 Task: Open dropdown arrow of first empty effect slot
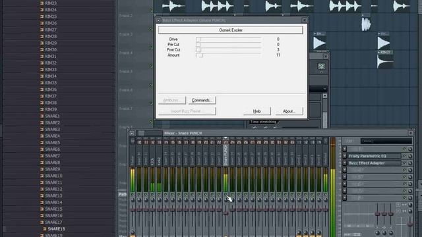[x=344, y=149]
